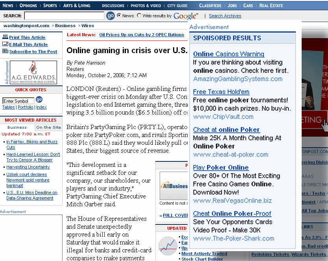This screenshot has width=328, height=261.
Task: Open Uzbek court Newmont article
Action: click(x=28, y=180)
